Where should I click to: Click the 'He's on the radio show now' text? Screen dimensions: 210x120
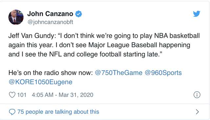(51, 73)
